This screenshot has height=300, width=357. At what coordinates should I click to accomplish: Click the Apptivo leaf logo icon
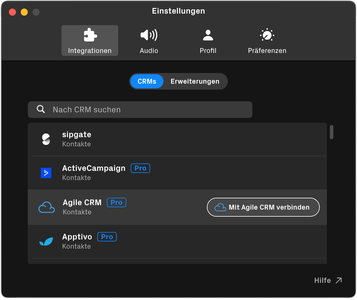[46, 241]
